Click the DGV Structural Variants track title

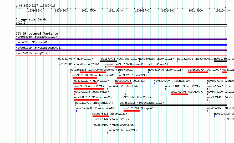pyautogui.click(x=37, y=34)
